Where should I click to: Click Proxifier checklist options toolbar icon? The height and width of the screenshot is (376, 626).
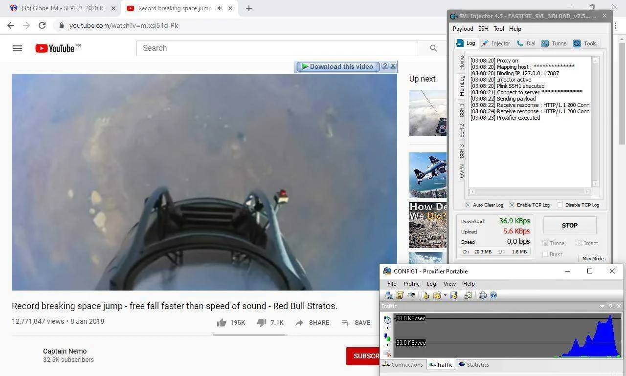[x=468, y=295]
